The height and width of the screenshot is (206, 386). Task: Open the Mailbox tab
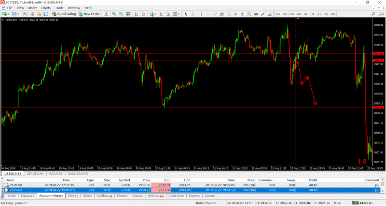pyautogui.click(x=104, y=196)
